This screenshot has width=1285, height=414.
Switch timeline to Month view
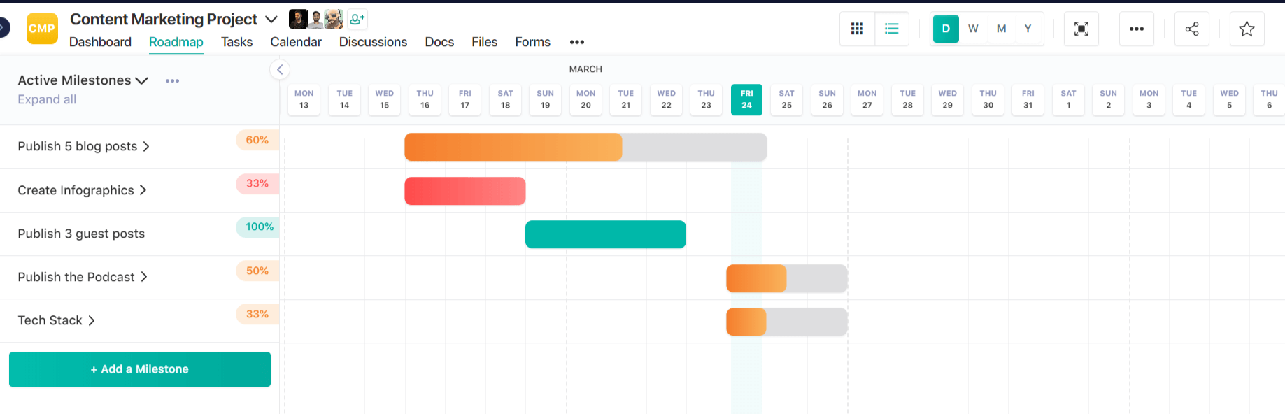pyautogui.click(x=1001, y=29)
